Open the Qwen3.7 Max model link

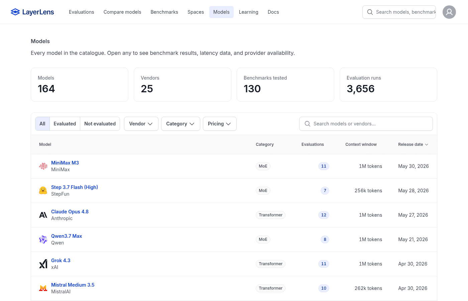coord(67,236)
